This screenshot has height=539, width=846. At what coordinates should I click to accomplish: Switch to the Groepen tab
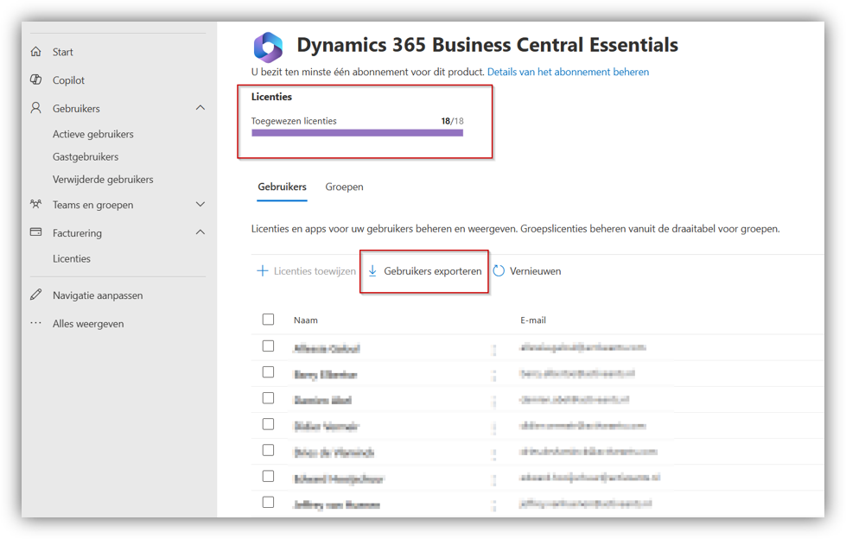pos(344,187)
